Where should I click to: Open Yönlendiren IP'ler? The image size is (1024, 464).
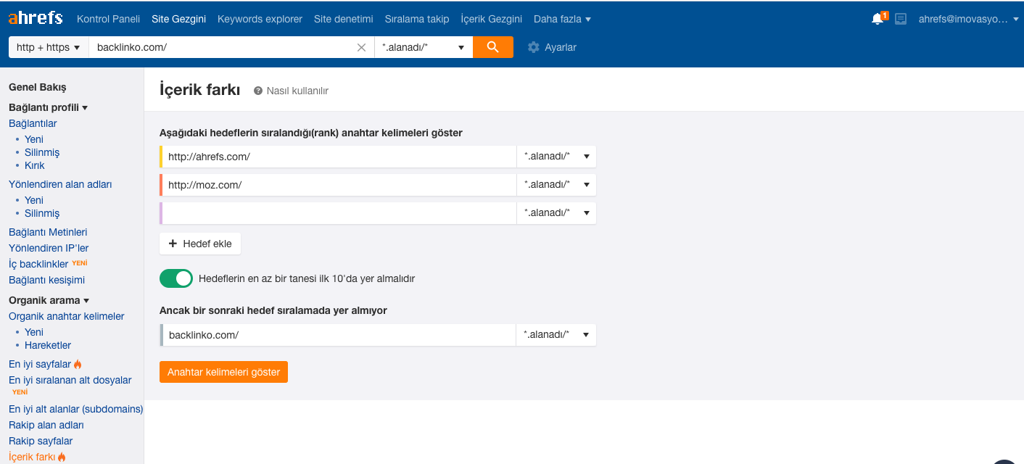pyautogui.click(x=49, y=248)
